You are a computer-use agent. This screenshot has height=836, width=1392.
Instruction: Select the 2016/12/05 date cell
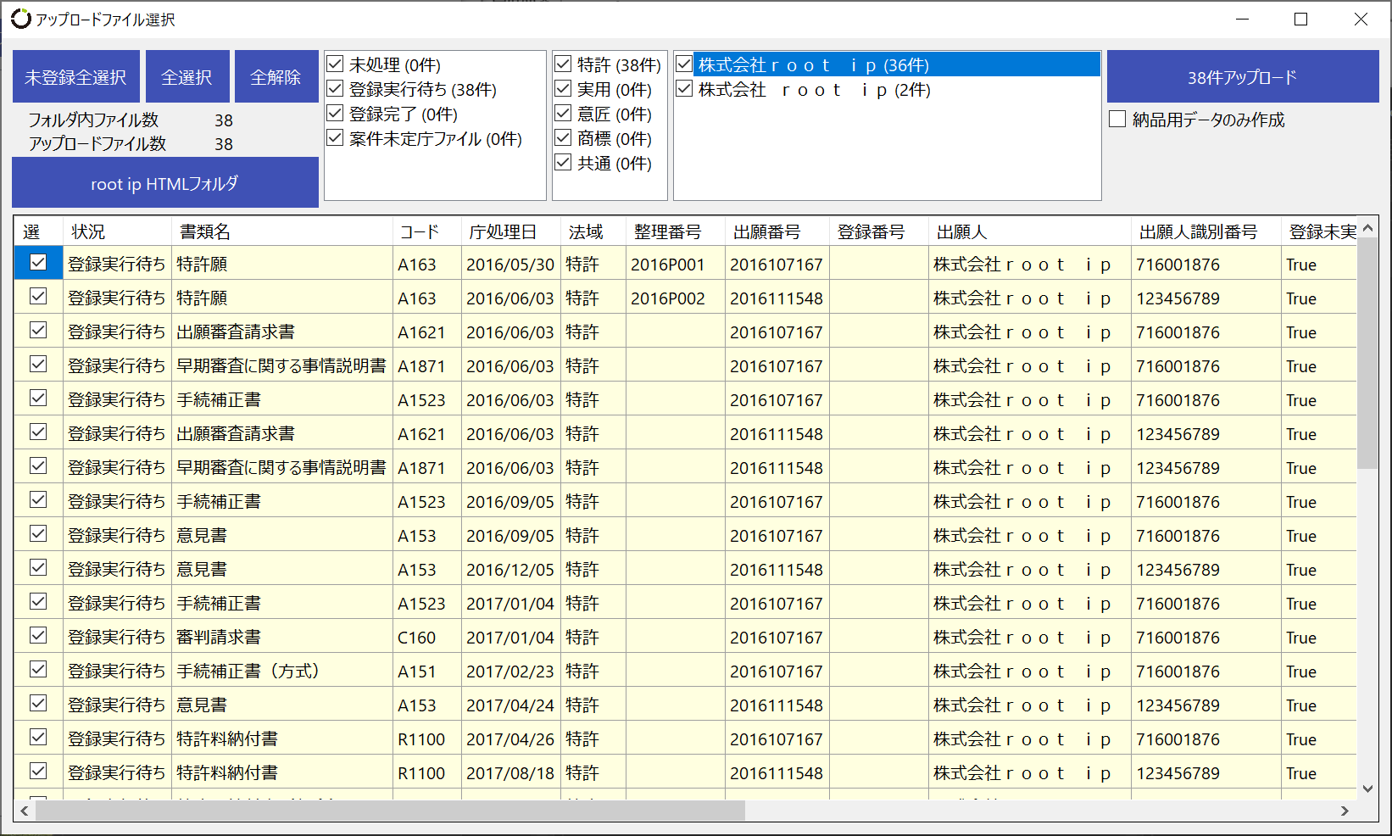point(511,569)
